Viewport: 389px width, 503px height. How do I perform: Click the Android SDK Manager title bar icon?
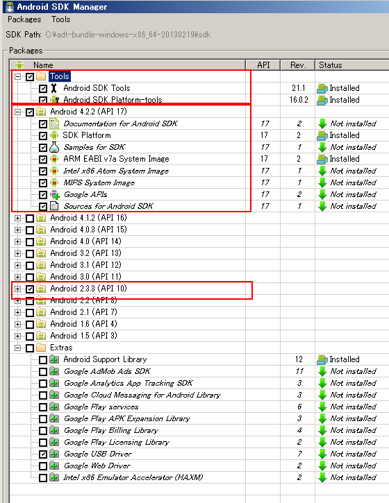(x=10, y=6)
